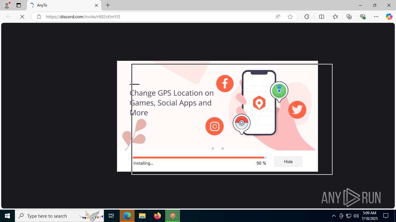Open the tab actions menu
This screenshot has height=222, width=396.
(19, 5)
